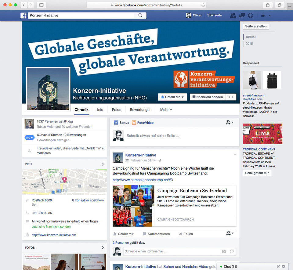Click the search magnifier icon
The height and width of the screenshot is (270, 293).
click(x=140, y=15)
